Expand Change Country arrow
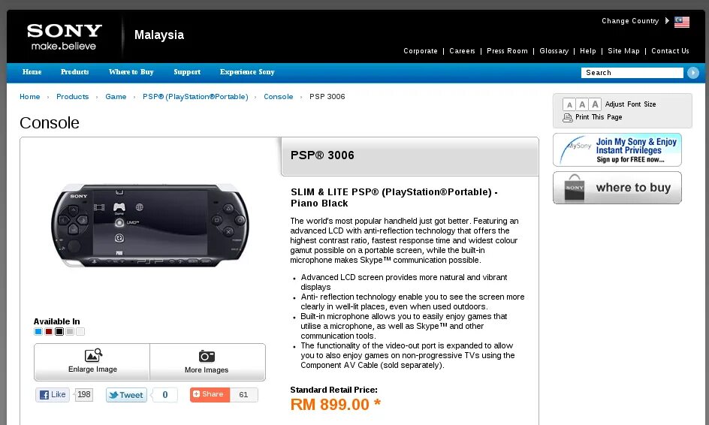This screenshot has width=709, height=425. (x=667, y=21)
